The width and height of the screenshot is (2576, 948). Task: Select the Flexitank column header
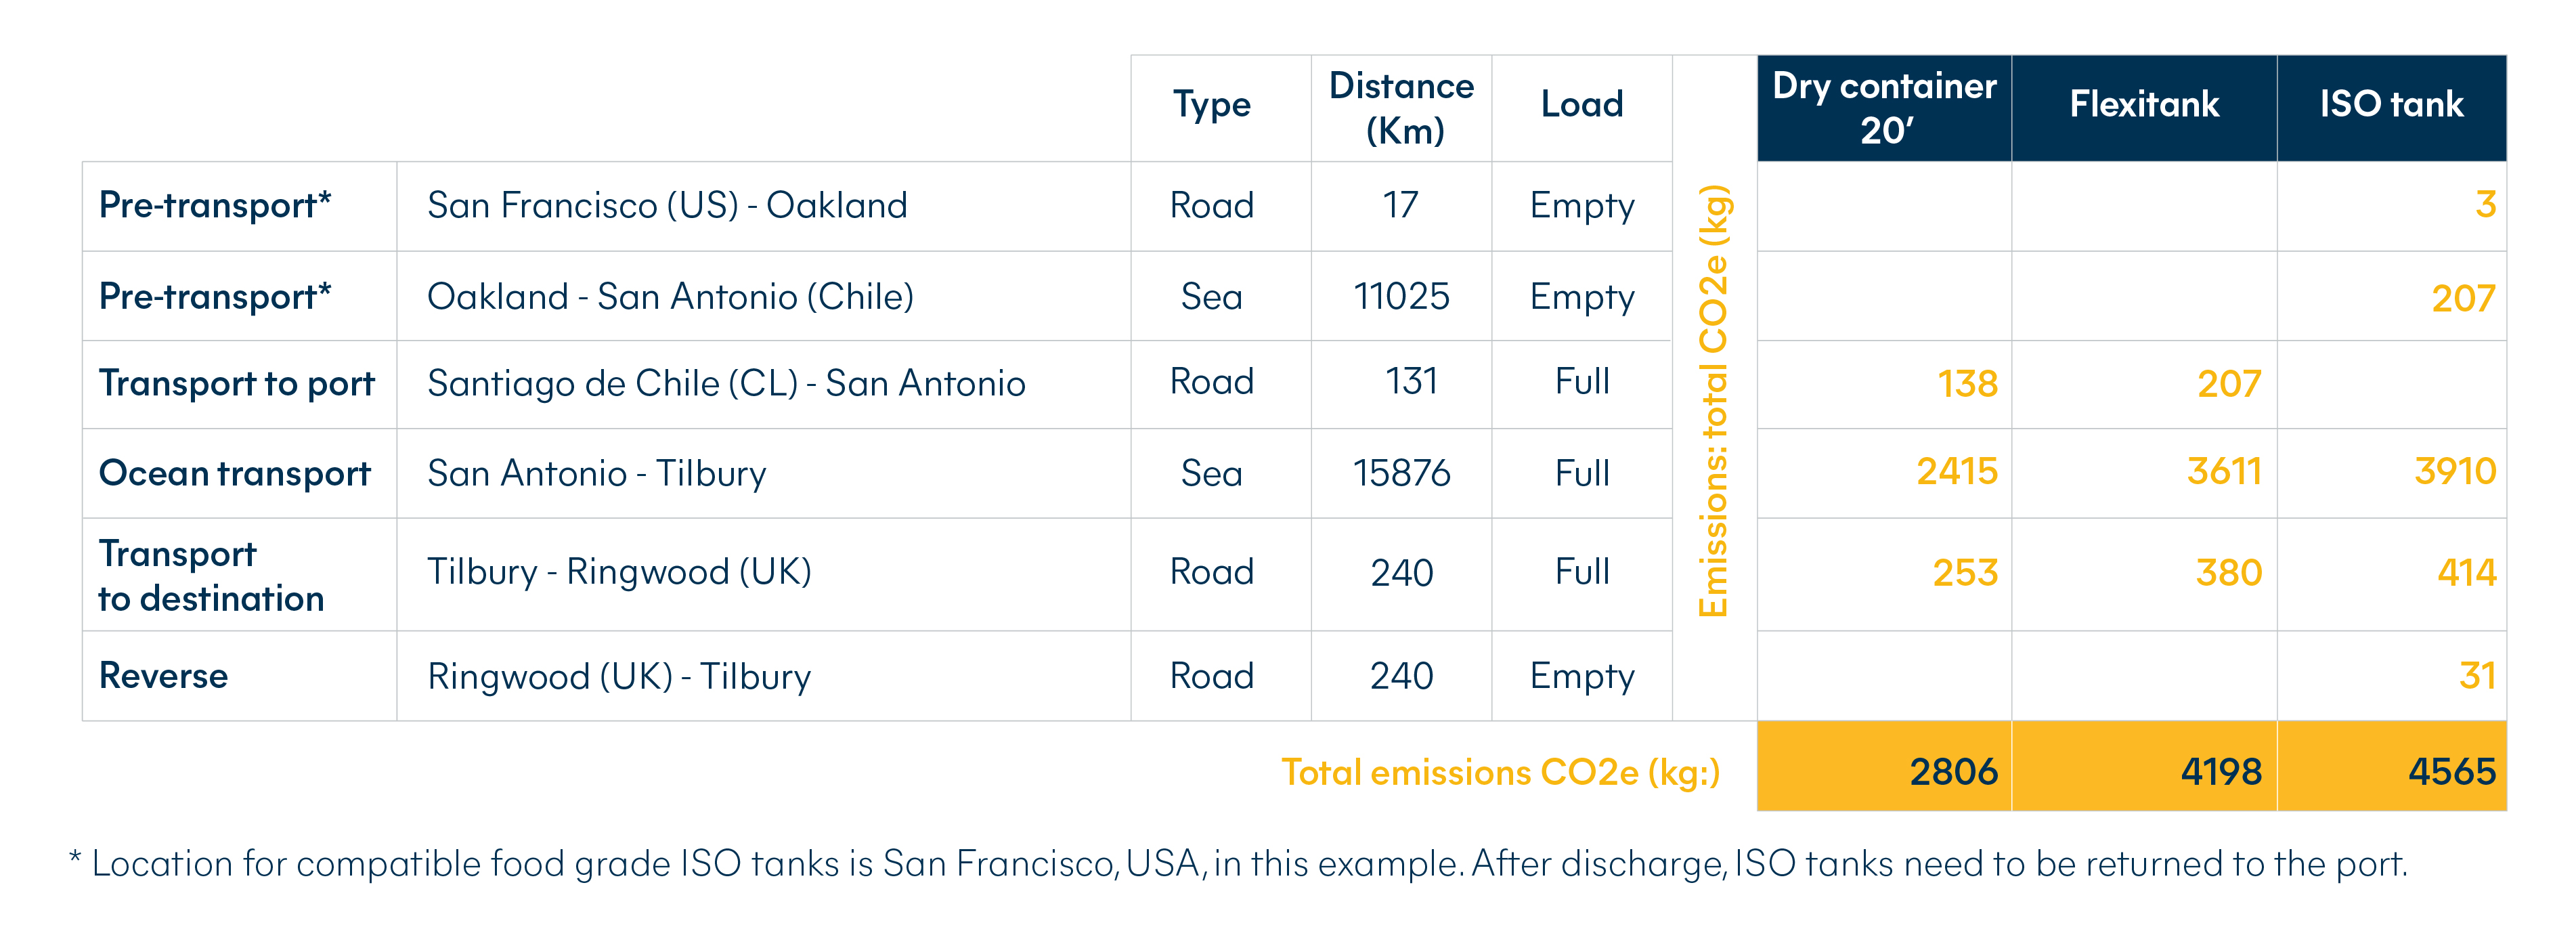(x=2144, y=108)
